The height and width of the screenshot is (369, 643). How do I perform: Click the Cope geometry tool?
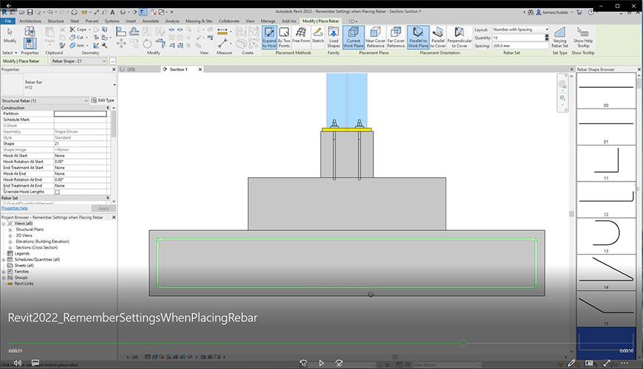click(x=80, y=30)
